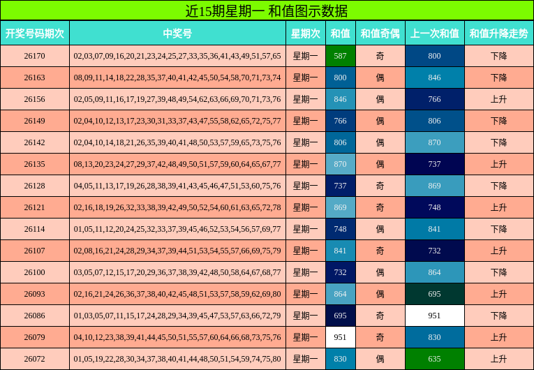Click the 上升 trend cell in row 26121

[499, 207]
